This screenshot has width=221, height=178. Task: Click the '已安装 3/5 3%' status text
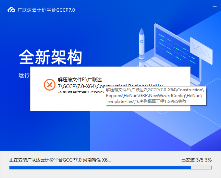[196, 160]
